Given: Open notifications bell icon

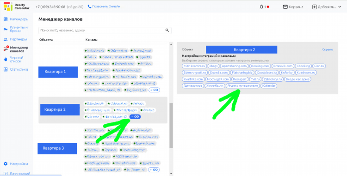Looking at the screenshot, I should click(x=261, y=7).
